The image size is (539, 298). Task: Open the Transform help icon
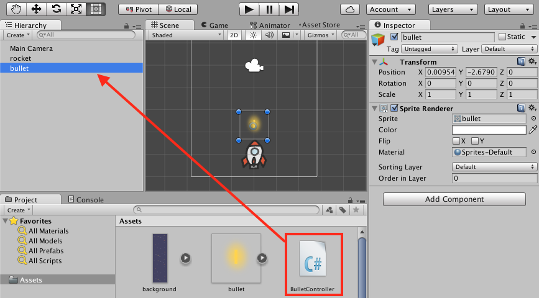click(521, 61)
